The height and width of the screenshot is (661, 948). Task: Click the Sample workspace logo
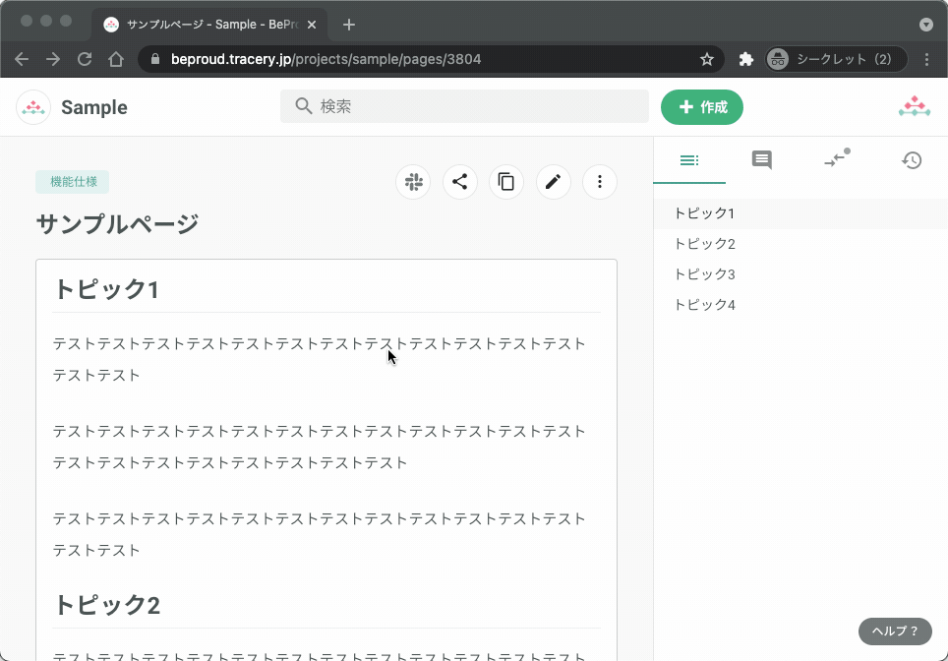coord(33,106)
